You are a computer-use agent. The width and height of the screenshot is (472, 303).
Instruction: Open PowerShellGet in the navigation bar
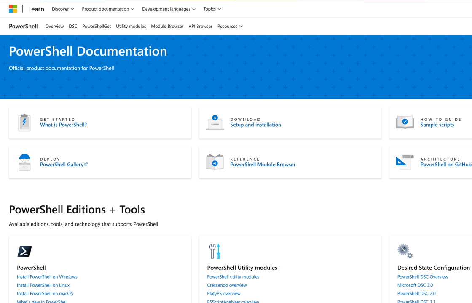[97, 27]
